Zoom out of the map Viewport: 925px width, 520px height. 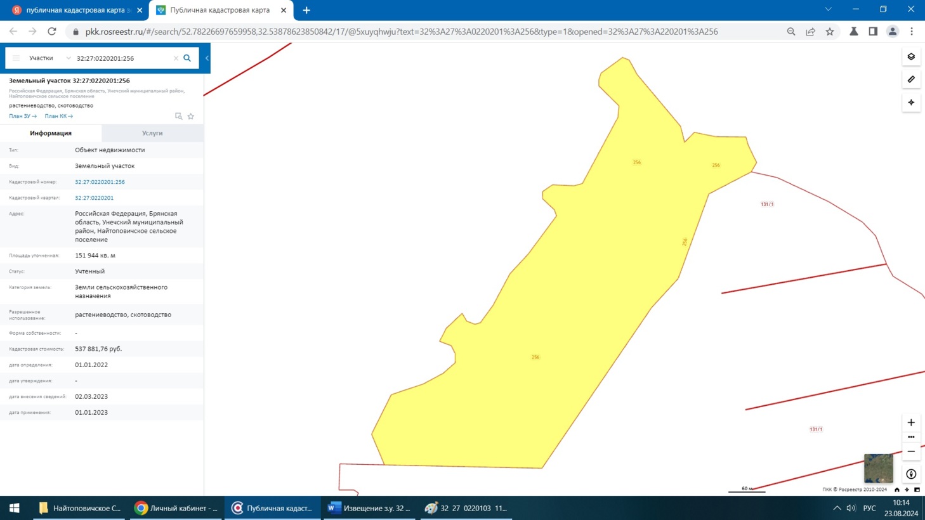point(911,452)
